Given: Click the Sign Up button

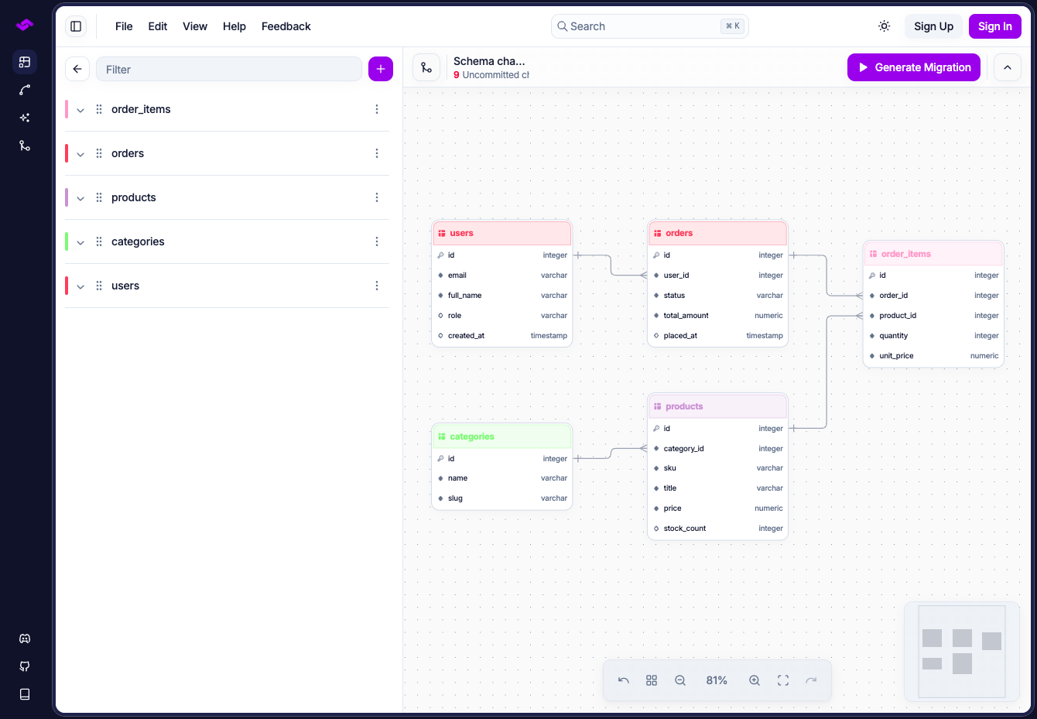Looking at the screenshot, I should pyautogui.click(x=933, y=26).
